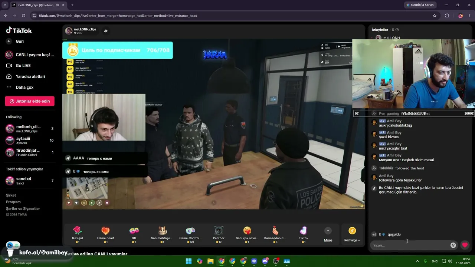Open firuddinjaf... in the Following list
This screenshot has height=267, width=475.
coord(30,152)
